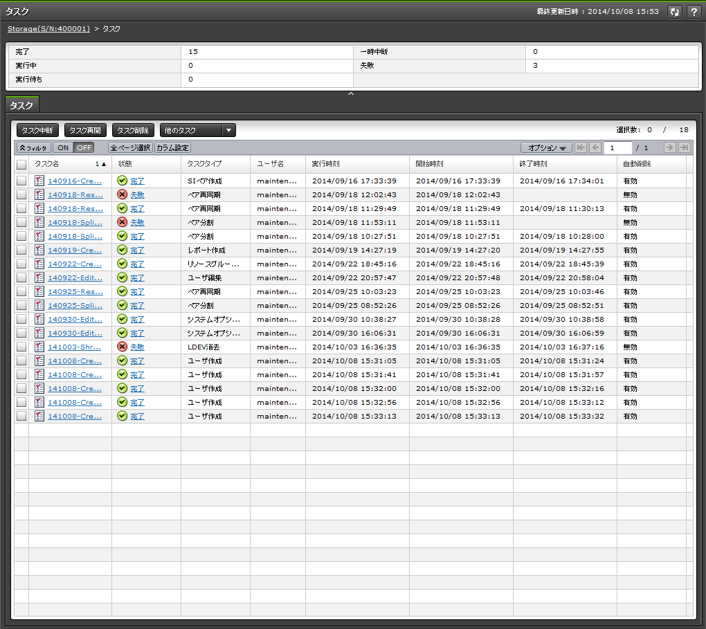The height and width of the screenshot is (629, 706).
Task: Open the オプション dropdown menu
Action: [x=545, y=147]
